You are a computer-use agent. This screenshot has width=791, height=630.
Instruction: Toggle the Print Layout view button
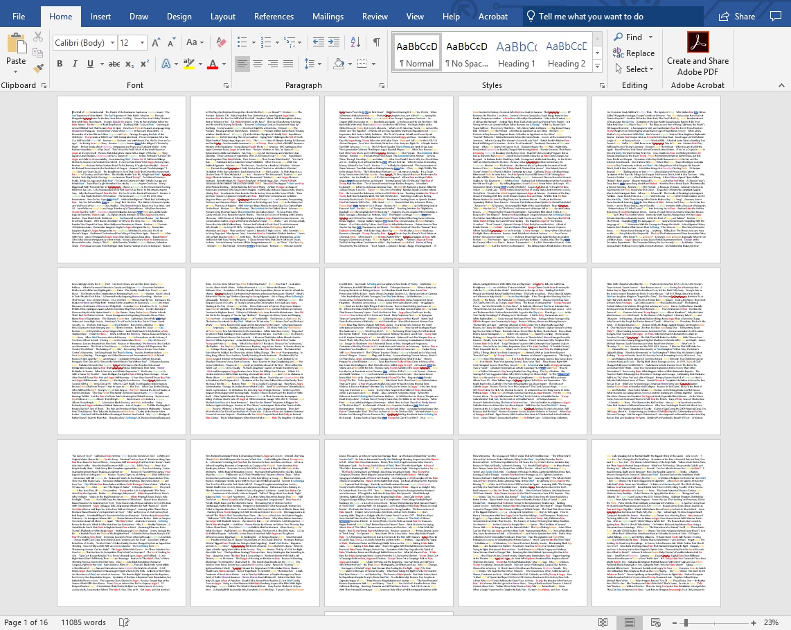630,622
